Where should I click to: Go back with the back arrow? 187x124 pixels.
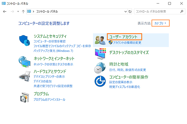[x=5, y=11]
